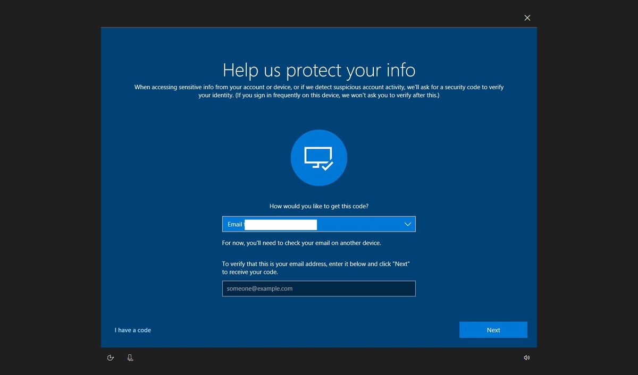Screen dimensions: 638x375
Task: Select the voice input icon next to Ease of Access
Action: (x=130, y=357)
